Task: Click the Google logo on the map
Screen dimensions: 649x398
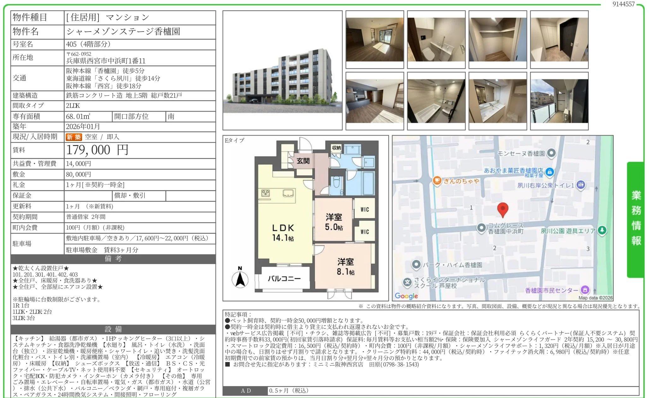Action: click(406, 296)
